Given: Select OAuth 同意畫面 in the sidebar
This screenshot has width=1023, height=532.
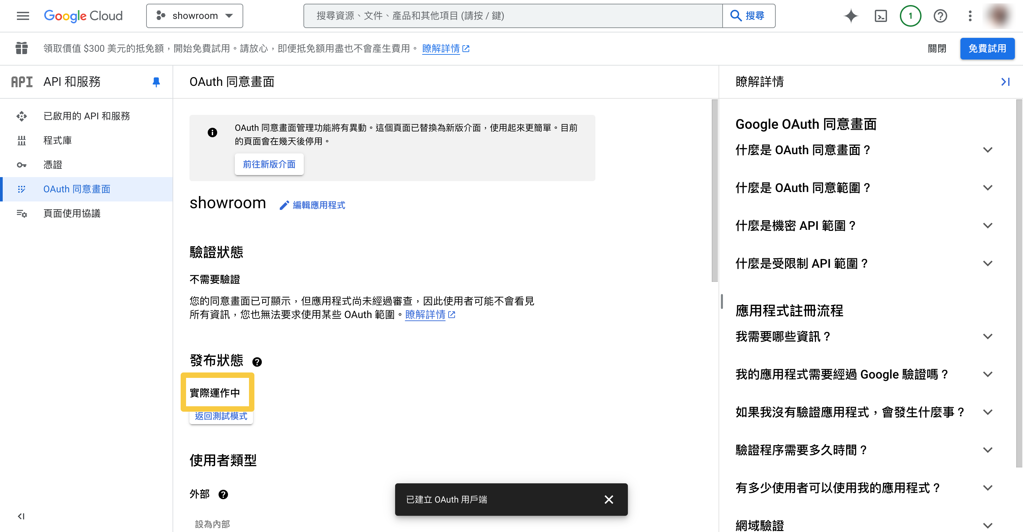Looking at the screenshot, I should tap(87, 189).
